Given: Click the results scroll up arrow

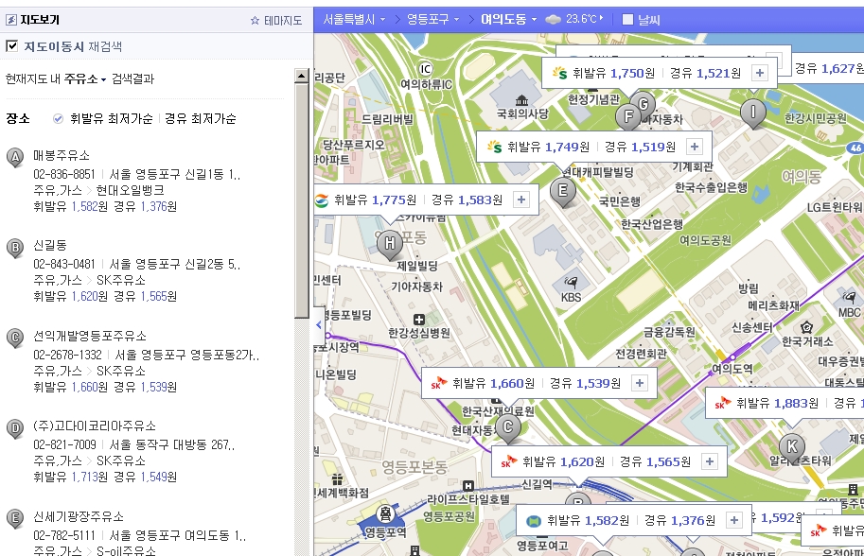Looking at the screenshot, I should pos(302,76).
